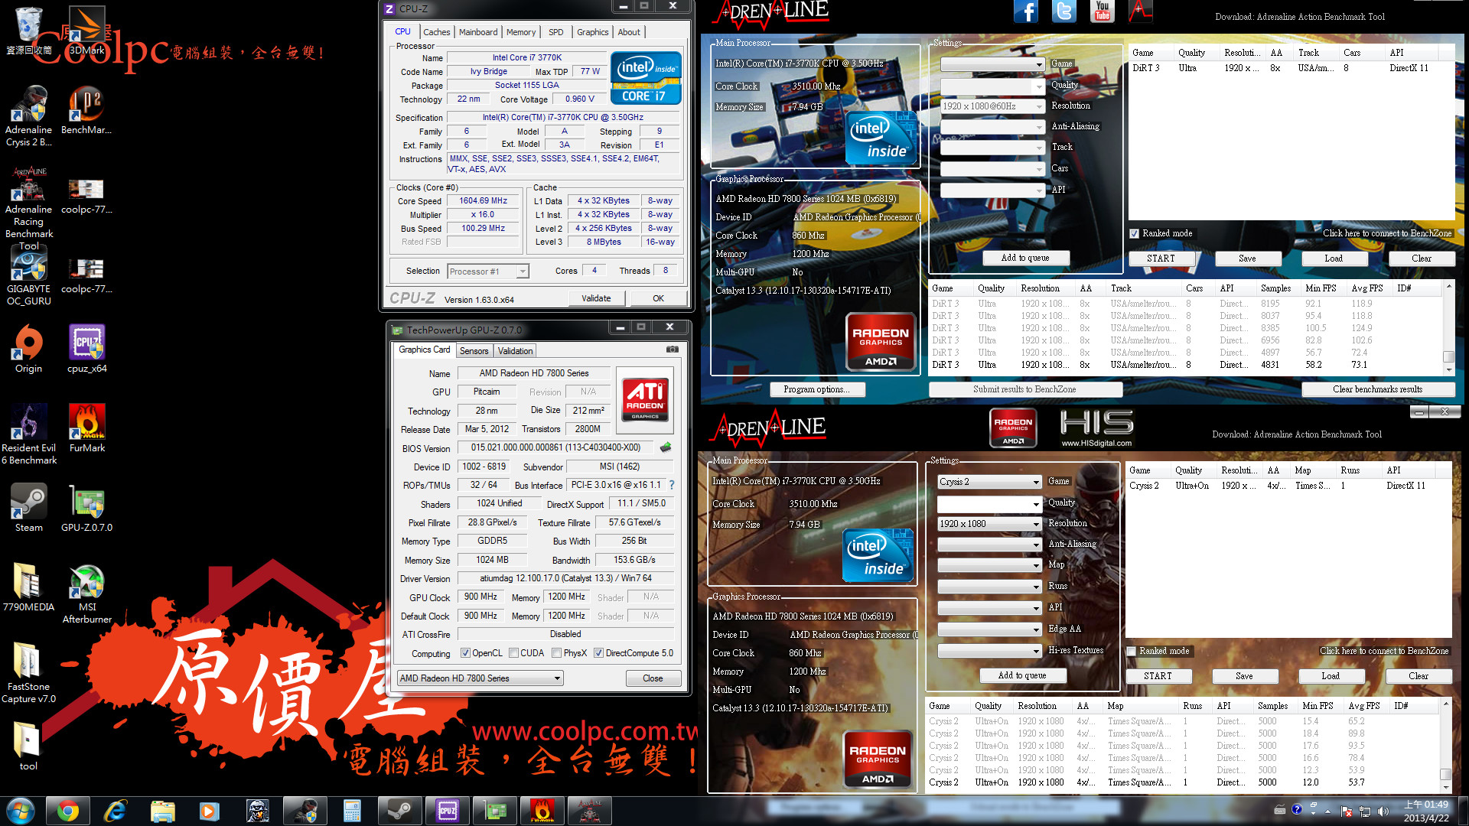Image resolution: width=1469 pixels, height=826 pixels.
Task: Click GPU-Z BIOS save chip icon
Action: [666, 447]
